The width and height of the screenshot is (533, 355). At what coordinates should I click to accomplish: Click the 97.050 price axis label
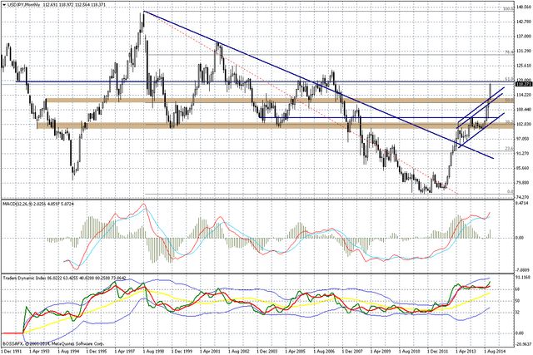(524, 139)
